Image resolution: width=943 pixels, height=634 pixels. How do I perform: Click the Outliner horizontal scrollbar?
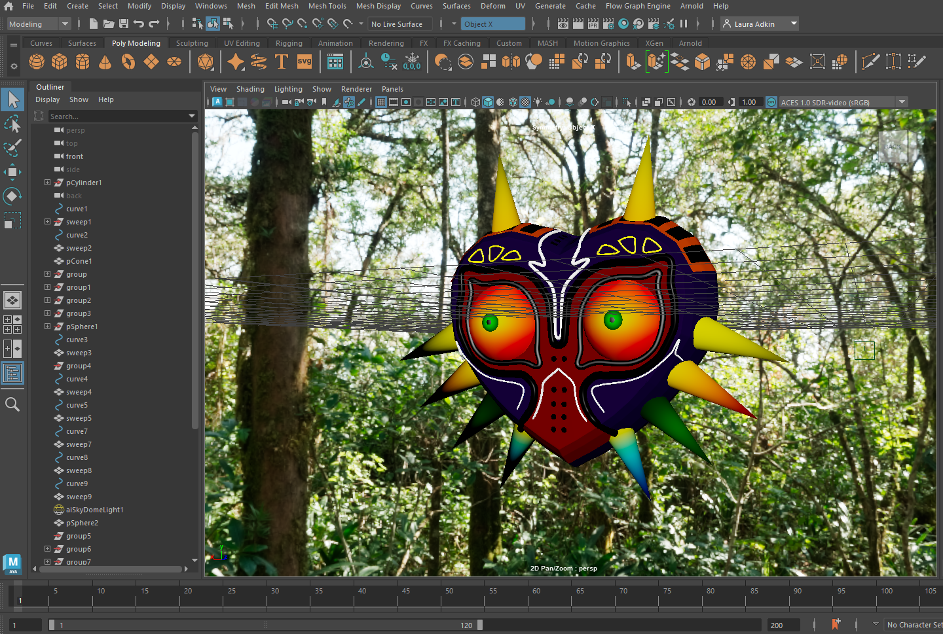(x=110, y=569)
